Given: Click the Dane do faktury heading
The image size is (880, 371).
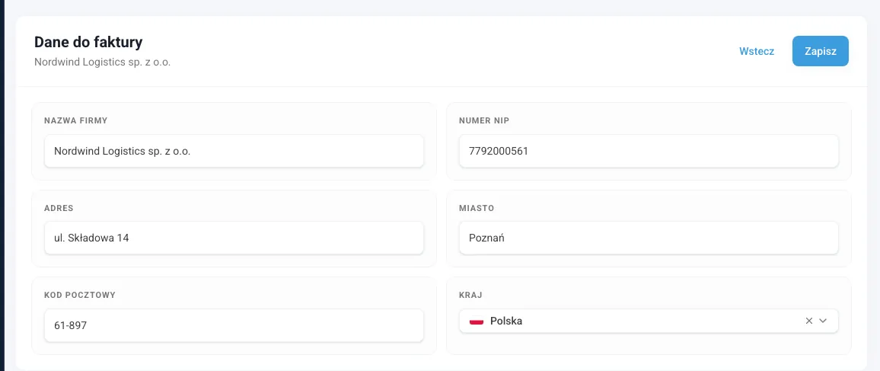Looking at the screenshot, I should tap(88, 42).
